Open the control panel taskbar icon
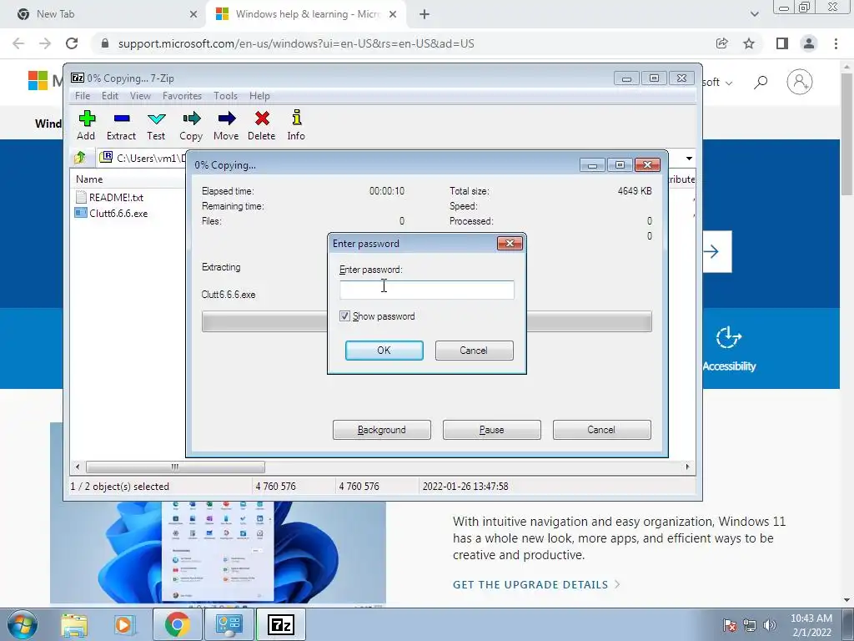The height and width of the screenshot is (641, 854). [229, 624]
